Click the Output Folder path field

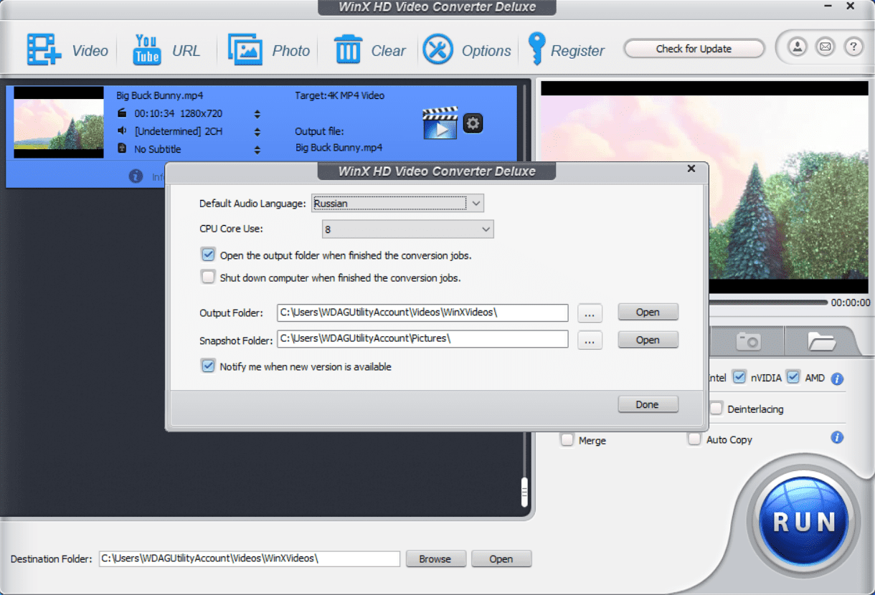click(423, 313)
